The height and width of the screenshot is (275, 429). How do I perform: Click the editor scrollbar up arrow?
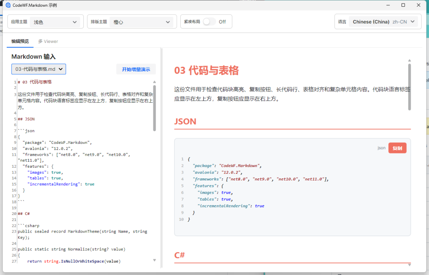pyautogui.click(x=155, y=82)
